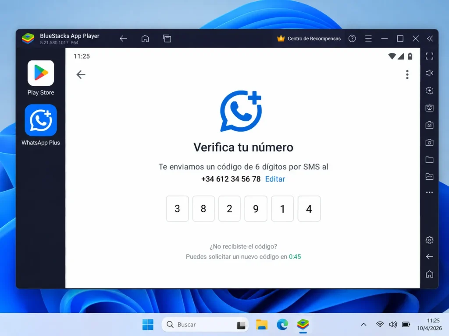Select the code digit box showing 9

tap(256, 209)
